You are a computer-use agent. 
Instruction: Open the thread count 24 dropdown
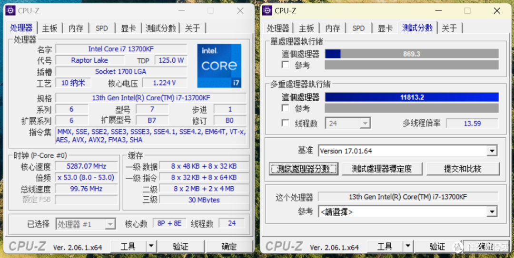pyautogui.click(x=348, y=124)
